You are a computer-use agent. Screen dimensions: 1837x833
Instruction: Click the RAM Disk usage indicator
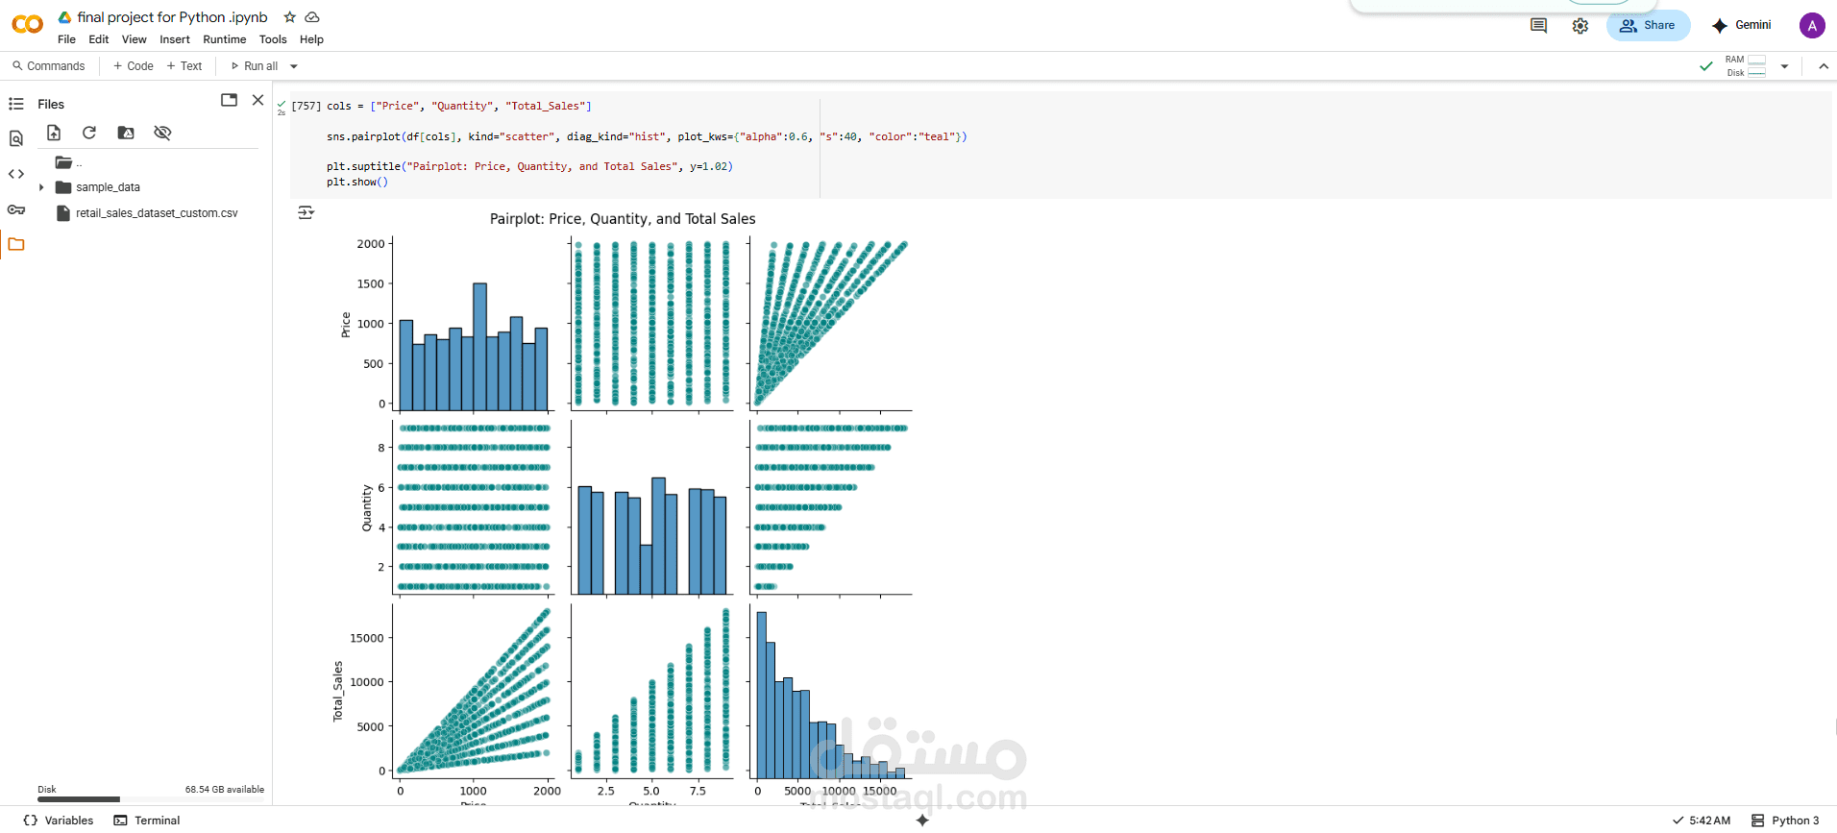[1746, 66]
